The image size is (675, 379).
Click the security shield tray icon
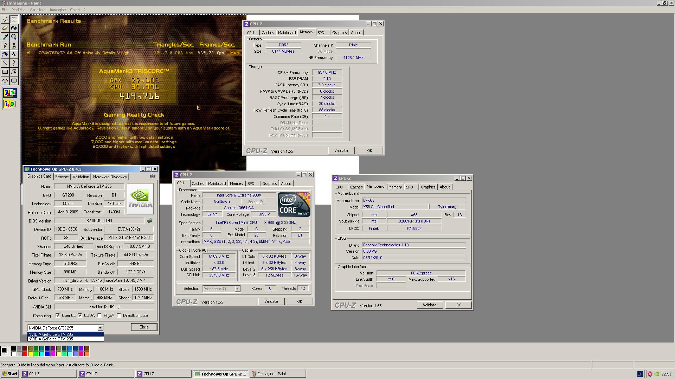[x=650, y=374]
